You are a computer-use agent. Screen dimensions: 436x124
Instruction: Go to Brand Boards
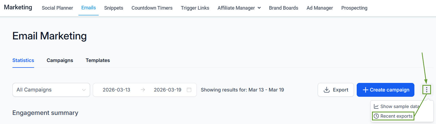(x=284, y=8)
